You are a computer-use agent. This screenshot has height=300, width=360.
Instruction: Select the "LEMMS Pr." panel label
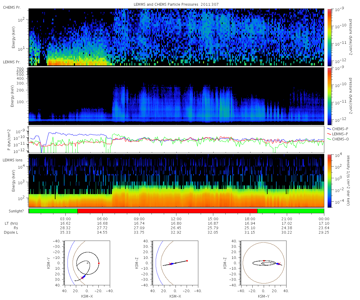pos(12,62)
